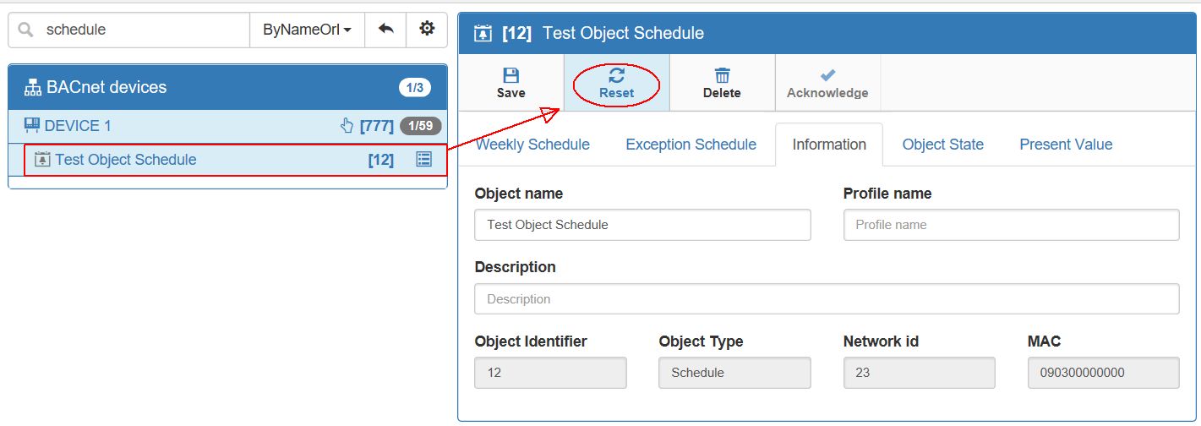Select Test Object Schedule in the tree

coord(125,160)
